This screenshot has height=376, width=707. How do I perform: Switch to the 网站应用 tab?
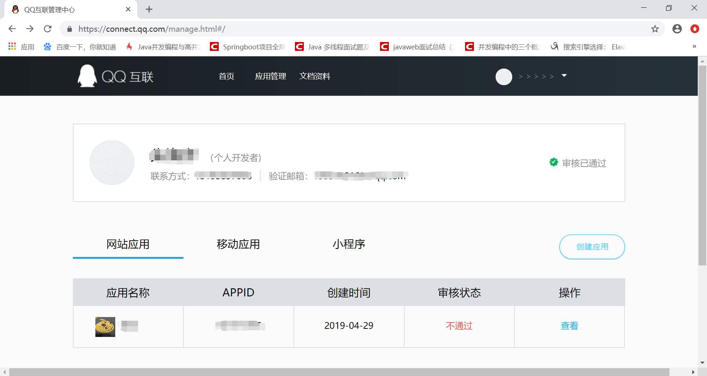128,244
